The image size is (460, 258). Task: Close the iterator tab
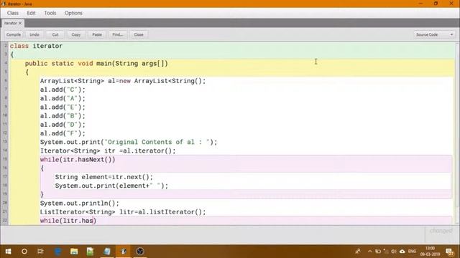click(x=20, y=23)
